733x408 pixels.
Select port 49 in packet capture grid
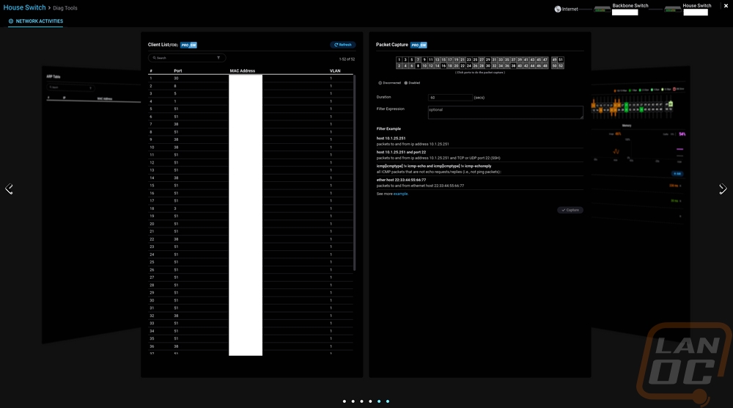click(x=554, y=59)
